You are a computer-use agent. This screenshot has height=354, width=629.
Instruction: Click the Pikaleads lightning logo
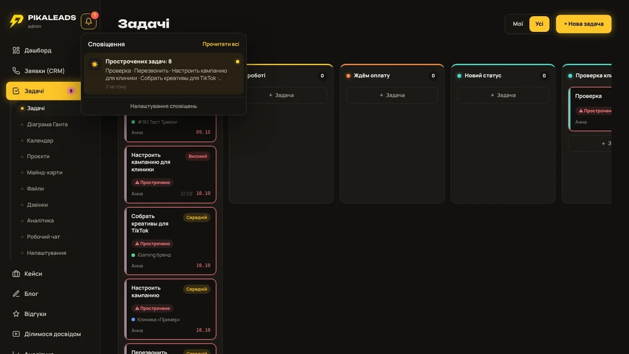pos(17,21)
